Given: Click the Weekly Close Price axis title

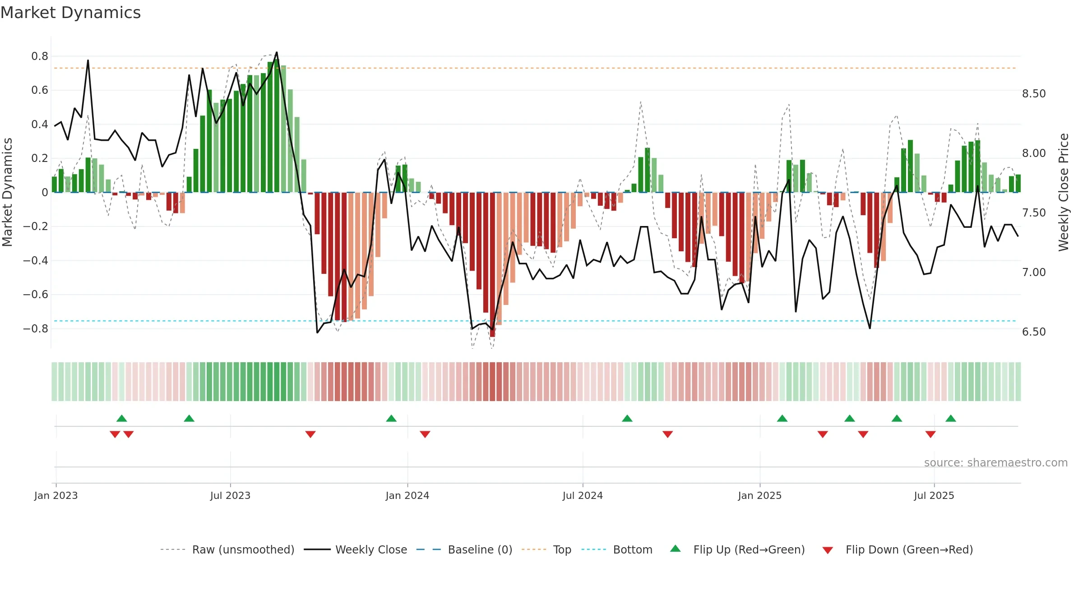Looking at the screenshot, I should pyautogui.click(x=1064, y=192).
